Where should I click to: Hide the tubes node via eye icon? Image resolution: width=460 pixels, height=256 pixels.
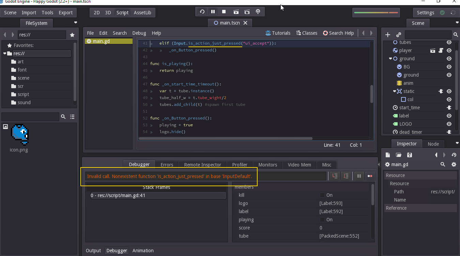click(449, 42)
